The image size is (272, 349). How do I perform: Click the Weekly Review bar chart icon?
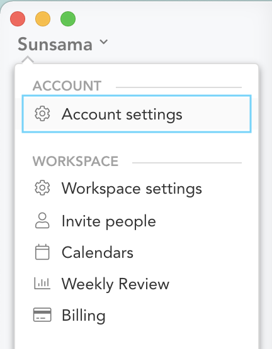pos(42,284)
